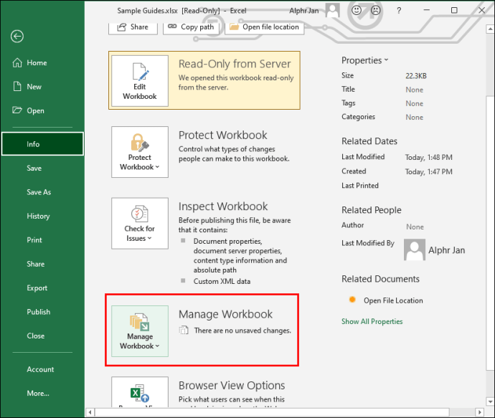Viewport: 495px width, 418px height.
Task: Click the Show All Properties link
Action: [372, 321]
